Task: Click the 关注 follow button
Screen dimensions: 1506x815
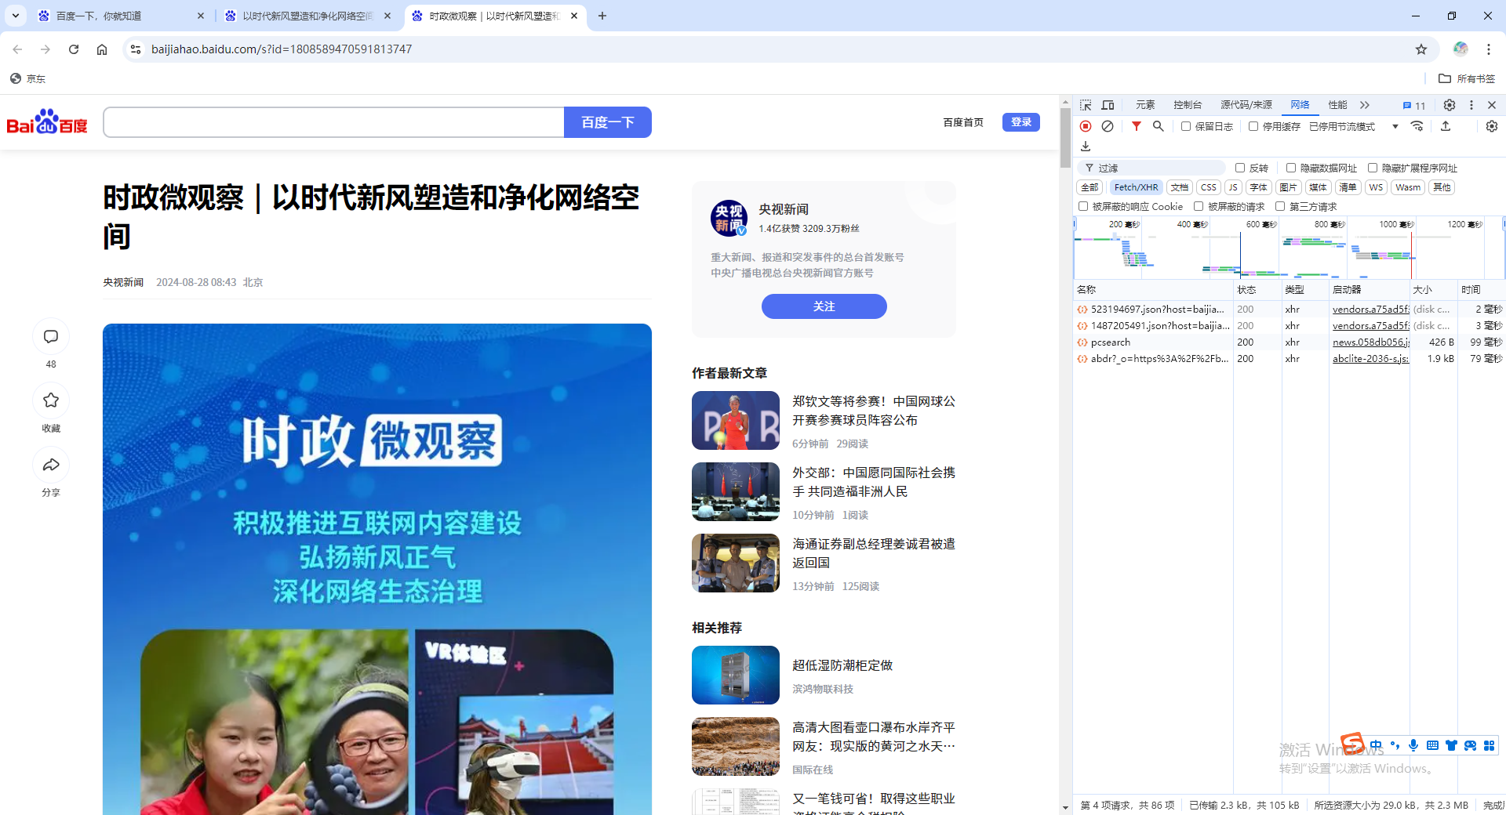Action: 824,306
